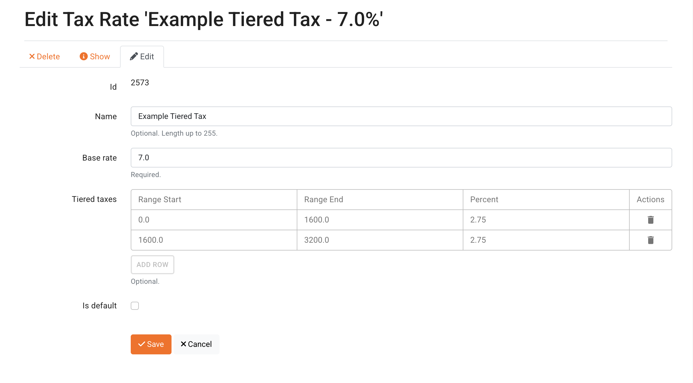Click the X icon beside Delete
The image size is (693, 383).
pos(32,56)
